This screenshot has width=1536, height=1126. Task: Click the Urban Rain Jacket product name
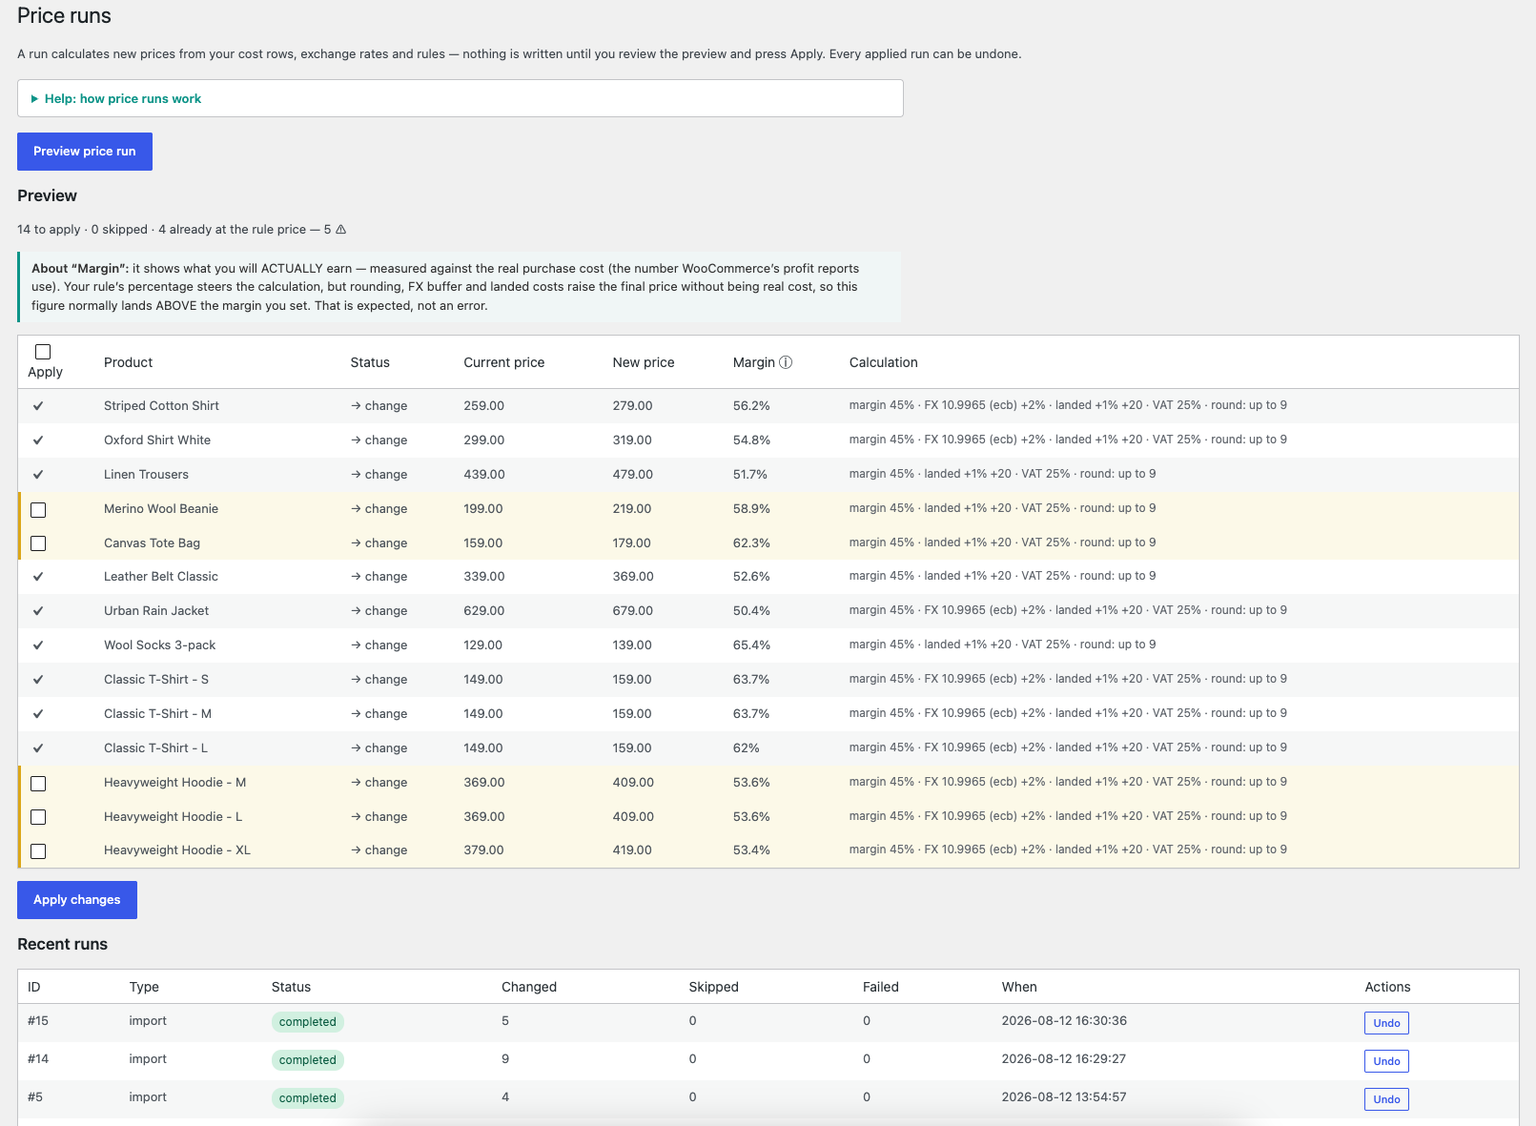point(156,611)
